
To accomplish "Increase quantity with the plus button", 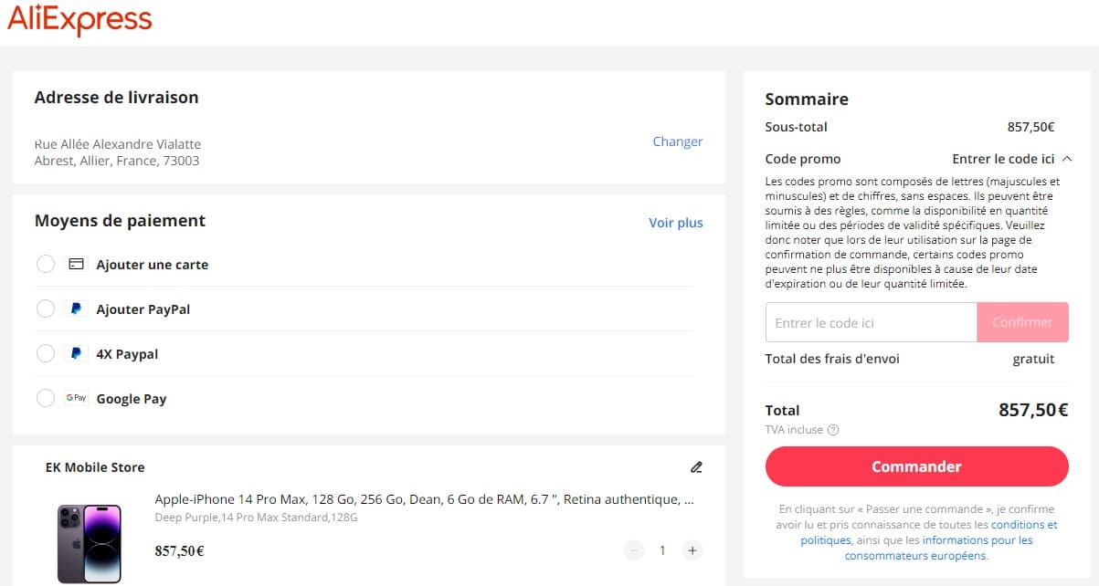I will coord(692,550).
